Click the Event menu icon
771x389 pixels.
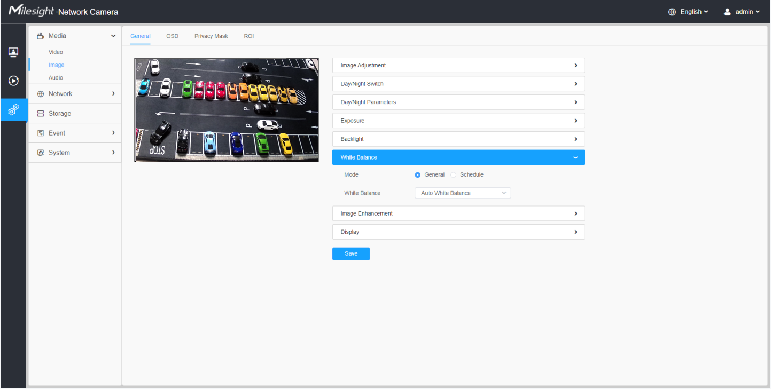coord(41,133)
